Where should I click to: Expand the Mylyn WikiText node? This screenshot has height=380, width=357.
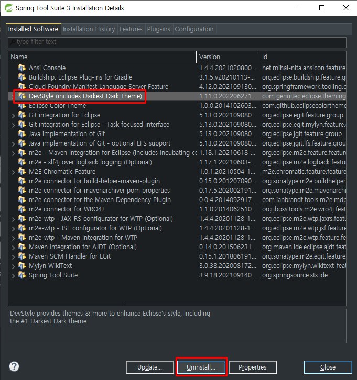13,266
